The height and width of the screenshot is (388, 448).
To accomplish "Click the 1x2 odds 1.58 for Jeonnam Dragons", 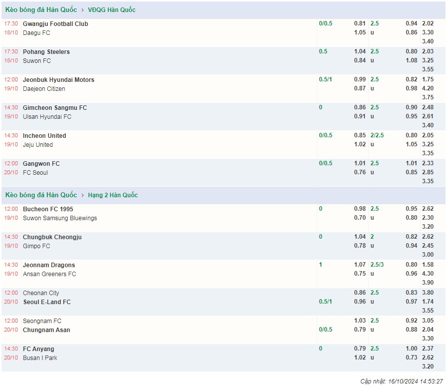I will [x=428, y=265].
